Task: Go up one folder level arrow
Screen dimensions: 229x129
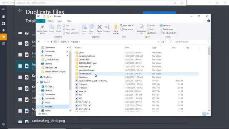Action: click(51, 42)
